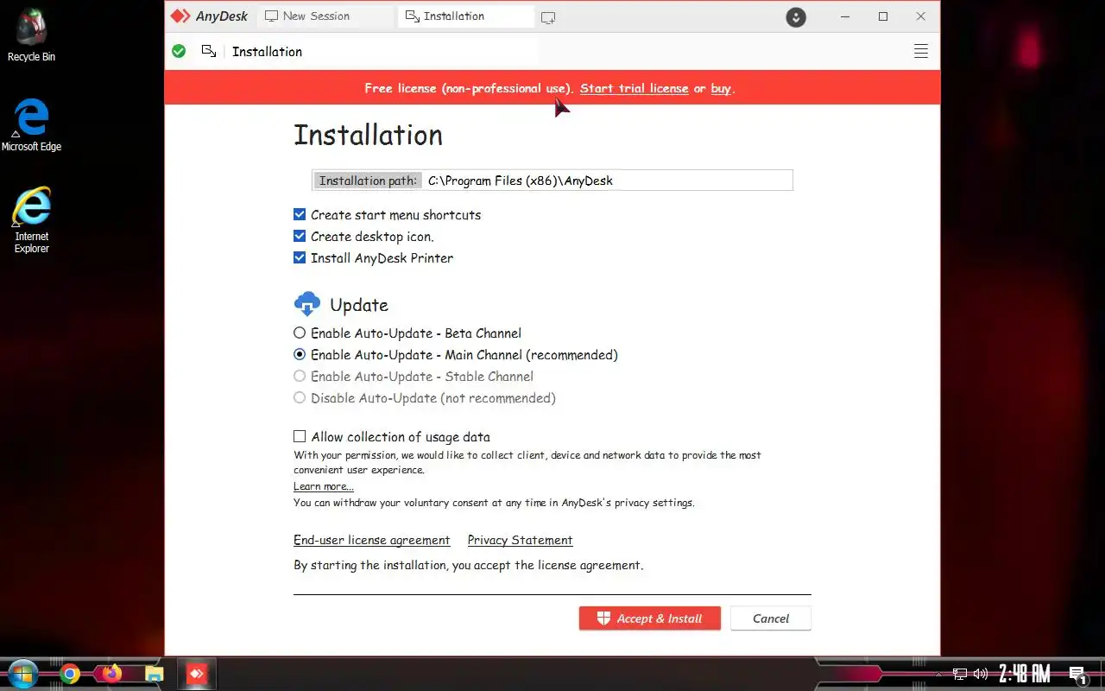Screen dimensions: 1105x691
Task: Open Start trial license link
Action: (x=635, y=88)
